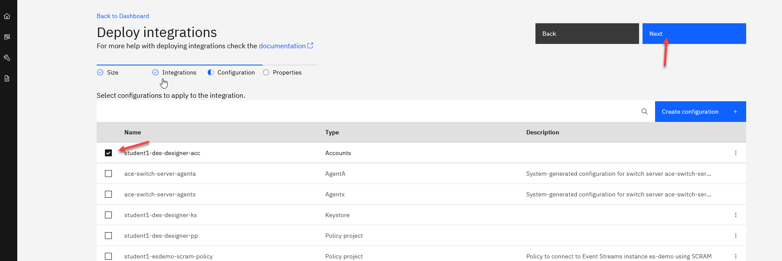This screenshot has height=261, width=782.
Task: Click the Home icon in sidebar
Action: point(7,16)
